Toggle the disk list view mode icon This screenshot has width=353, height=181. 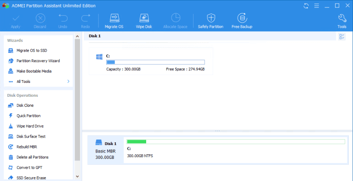pos(342,36)
